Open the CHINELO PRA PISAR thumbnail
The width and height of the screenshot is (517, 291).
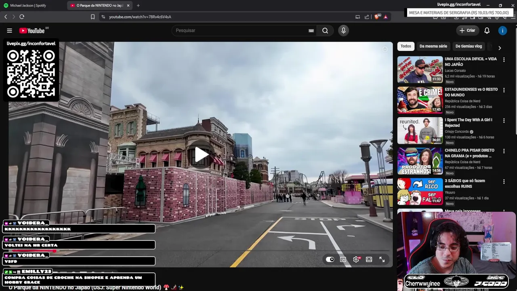tap(420, 161)
